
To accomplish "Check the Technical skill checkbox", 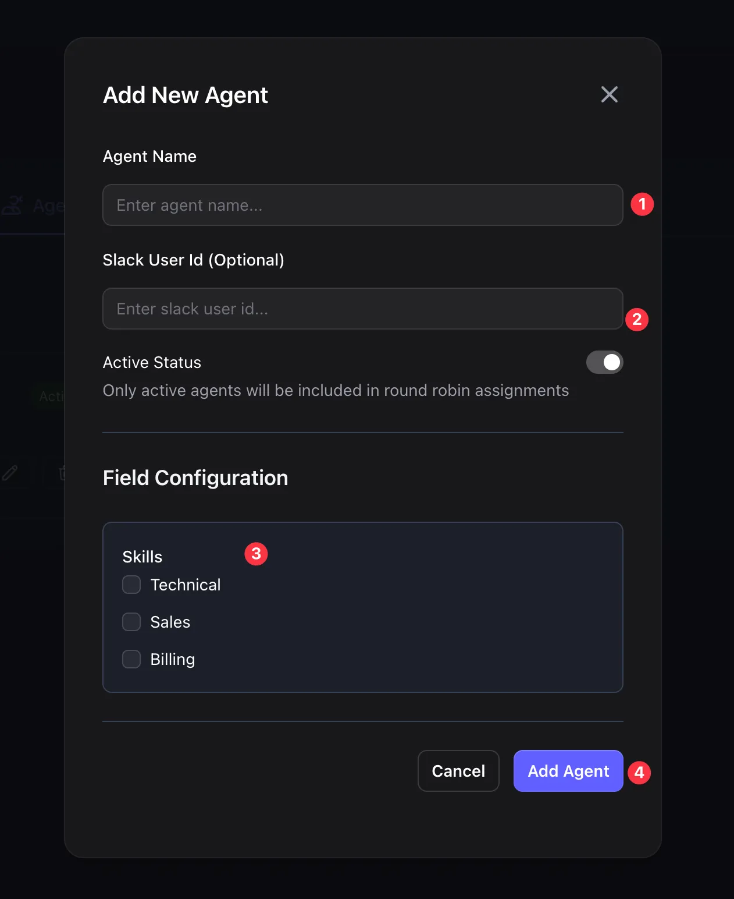I will click(131, 585).
